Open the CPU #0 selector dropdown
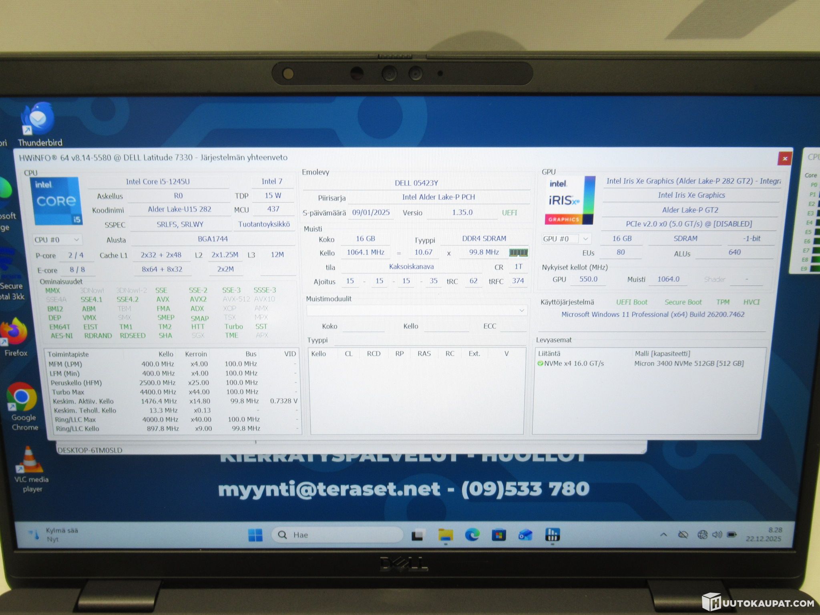Viewport: 820px width, 615px height. [58, 240]
